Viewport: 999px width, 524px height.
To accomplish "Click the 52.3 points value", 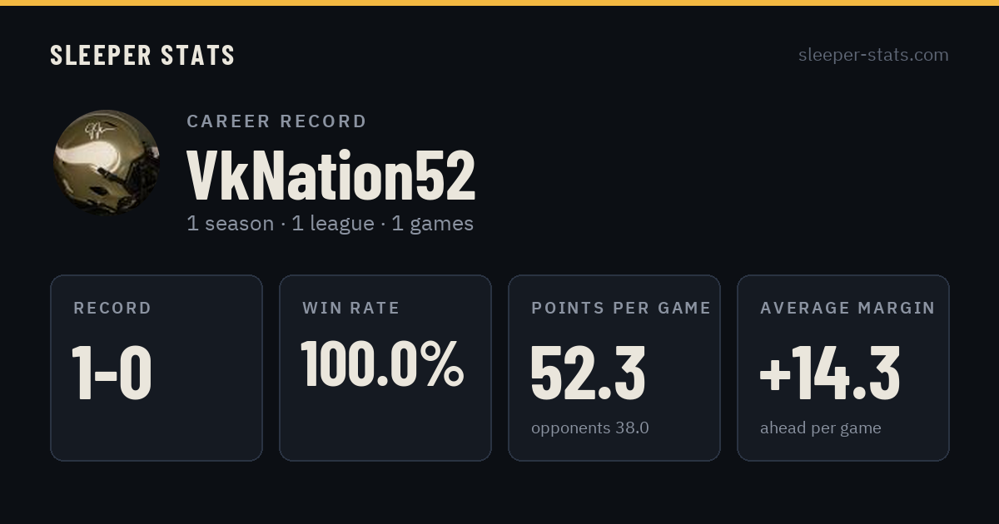I will tap(588, 373).
